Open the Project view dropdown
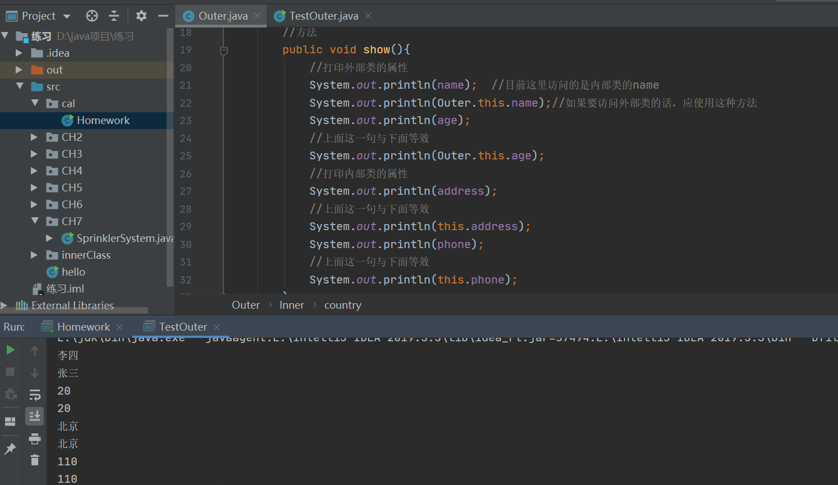838x485 pixels. tap(67, 16)
